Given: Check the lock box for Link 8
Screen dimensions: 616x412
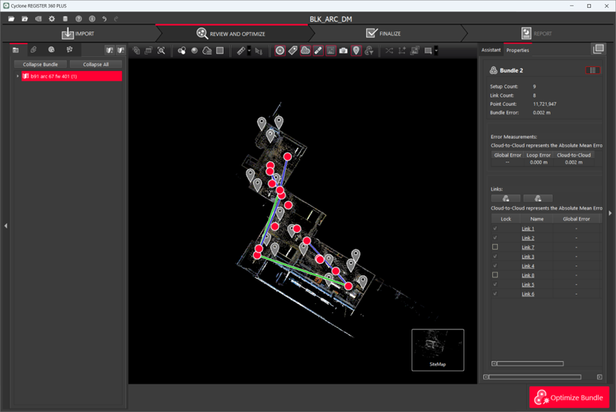Looking at the screenshot, I should coord(495,275).
